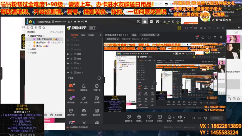Open the 弹幕秀 tool
Image resolution: width=242 pixels, height=136 pixels.
pyautogui.click(x=84, y=112)
